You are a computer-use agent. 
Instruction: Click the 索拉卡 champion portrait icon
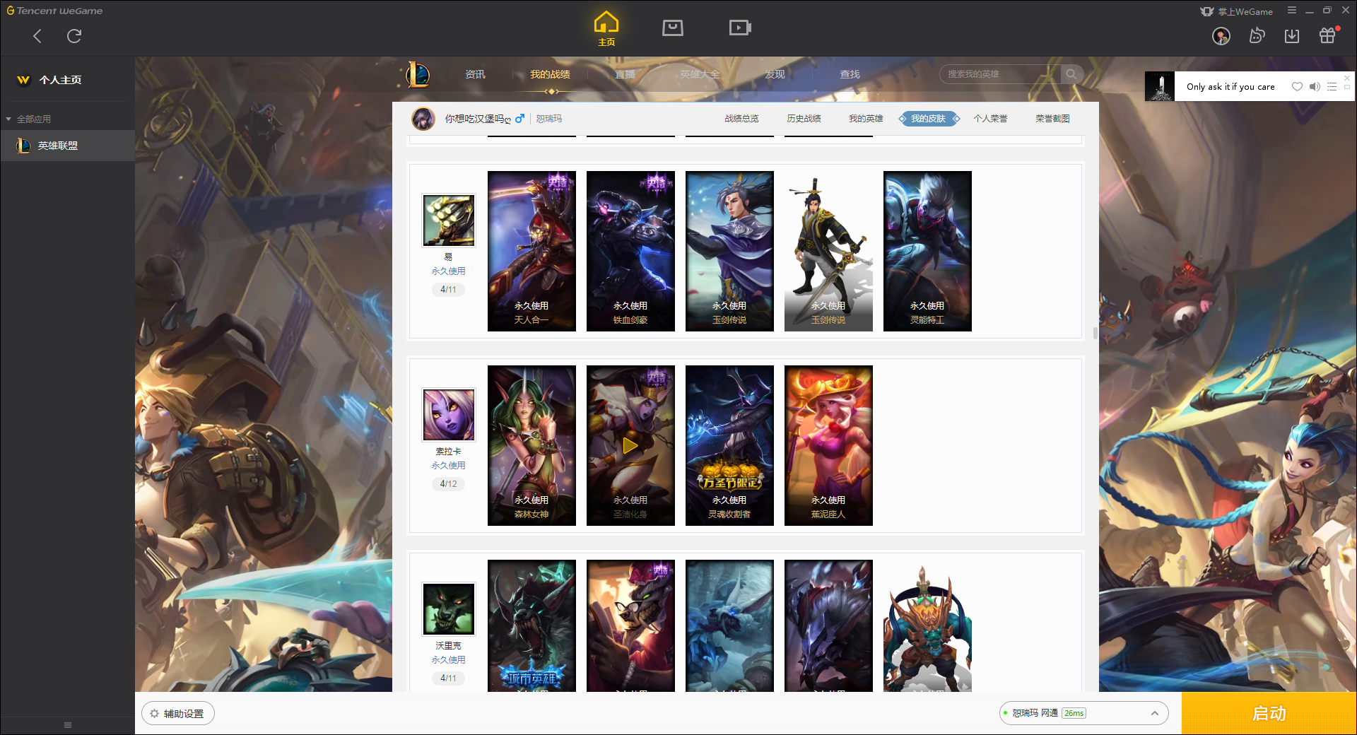pos(449,415)
